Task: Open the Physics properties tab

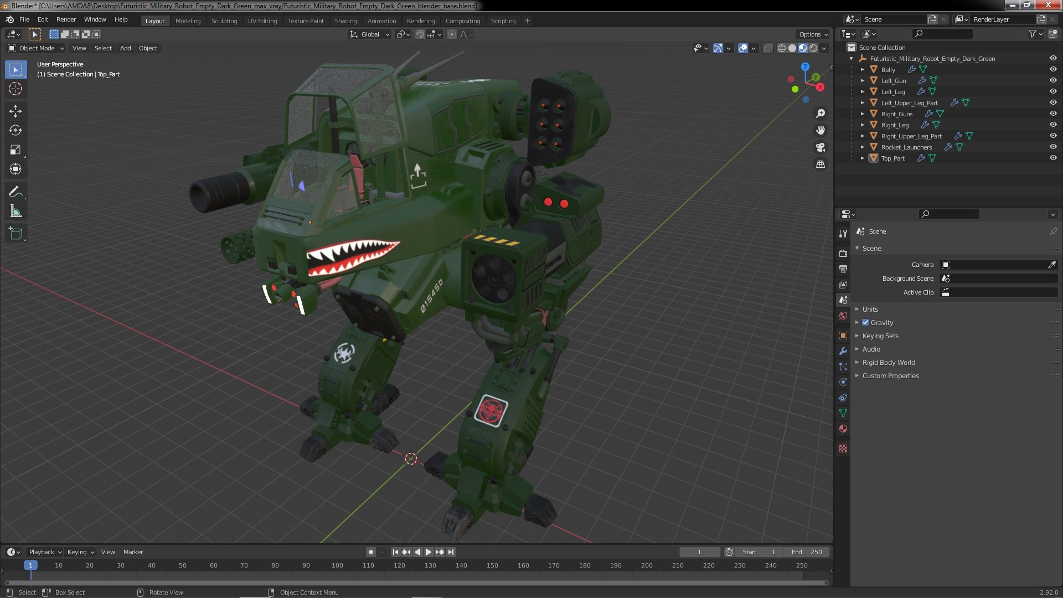Action: click(x=843, y=382)
